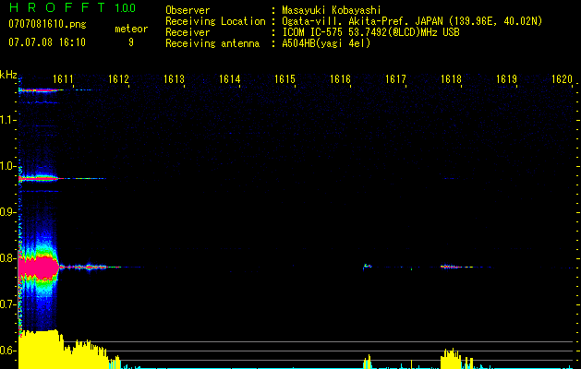The image size is (581, 369).
Task: Click the meteor echo trace below 1618
Action: click(x=456, y=267)
